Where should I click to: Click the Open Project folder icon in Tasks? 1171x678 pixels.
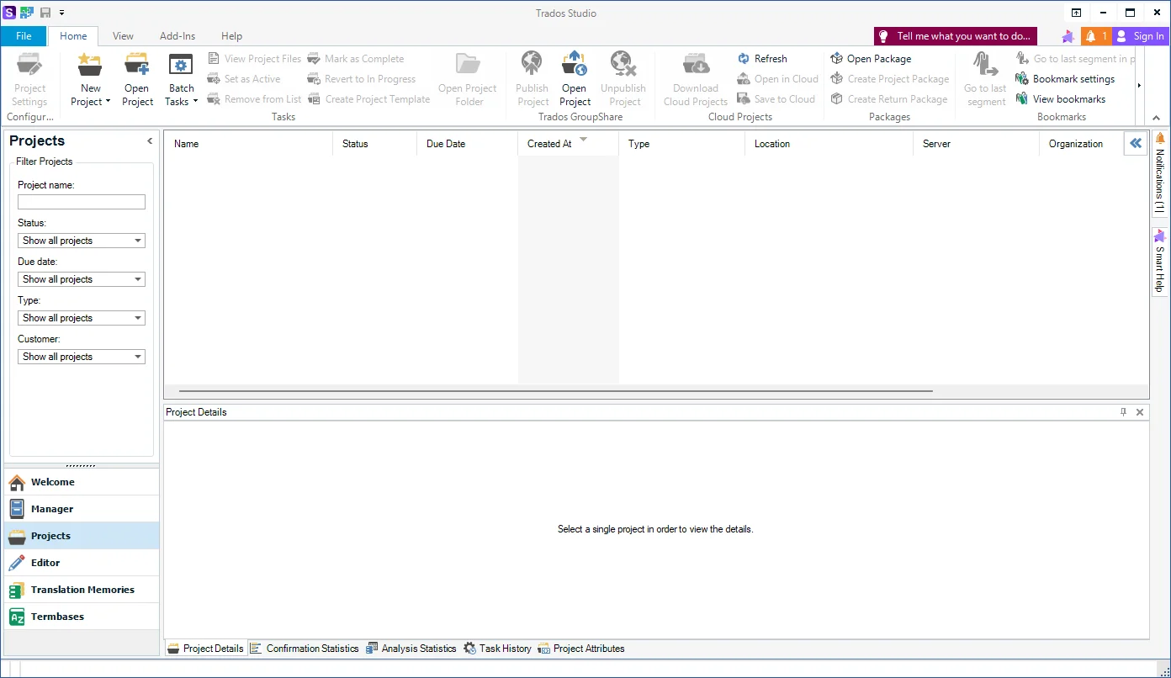[136, 65]
